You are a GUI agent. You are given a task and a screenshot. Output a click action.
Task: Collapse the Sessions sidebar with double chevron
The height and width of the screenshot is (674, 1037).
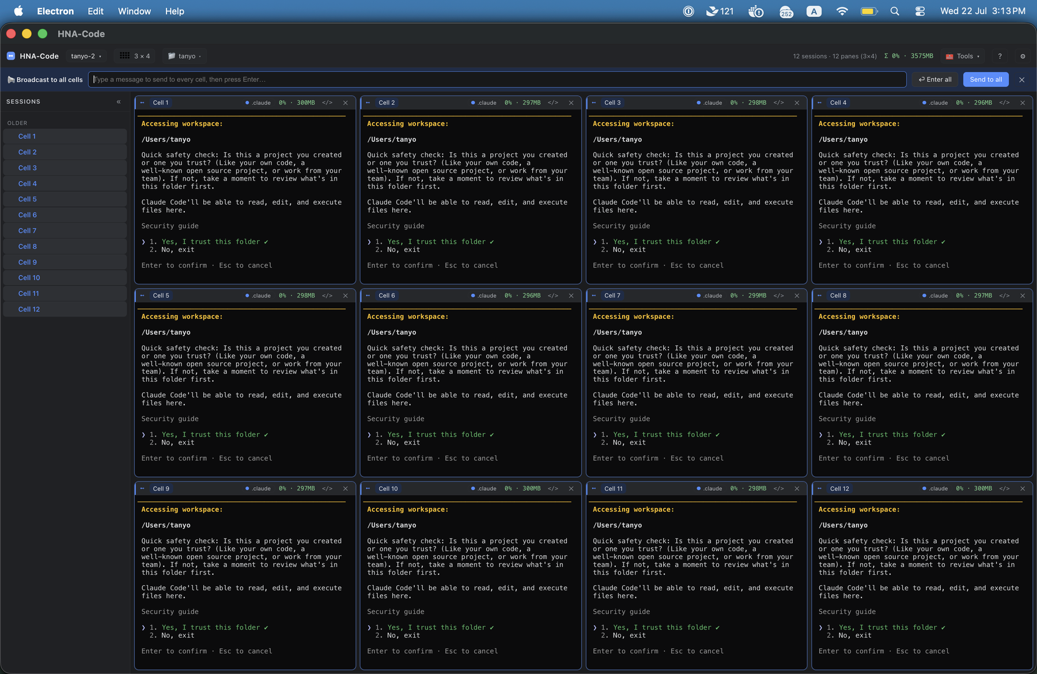(x=119, y=101)
